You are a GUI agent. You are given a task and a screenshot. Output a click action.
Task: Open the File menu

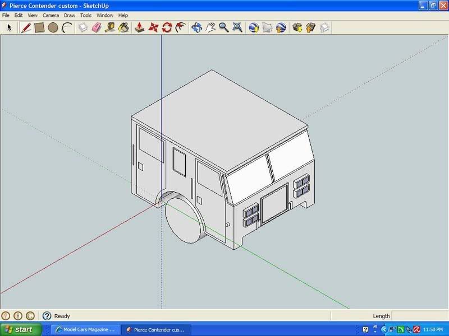(6, 15)
